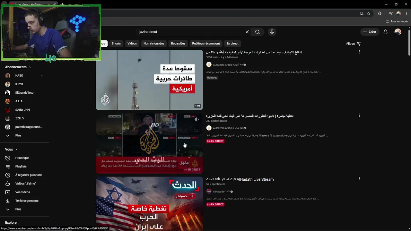Click the install app icon in address bar

tap(362, 13)
